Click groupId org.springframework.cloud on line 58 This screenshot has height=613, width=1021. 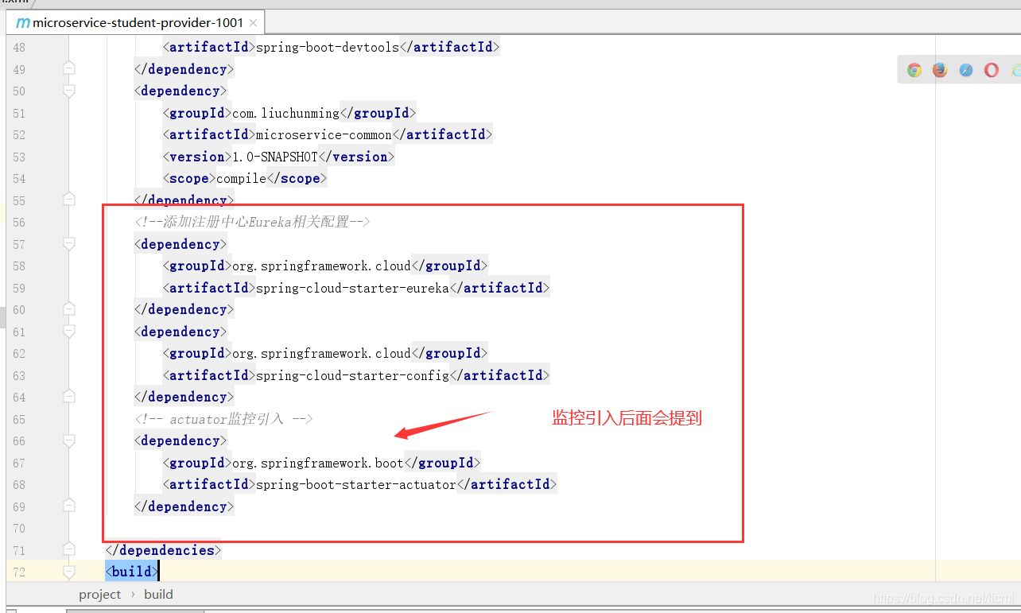tap(321, 266)
